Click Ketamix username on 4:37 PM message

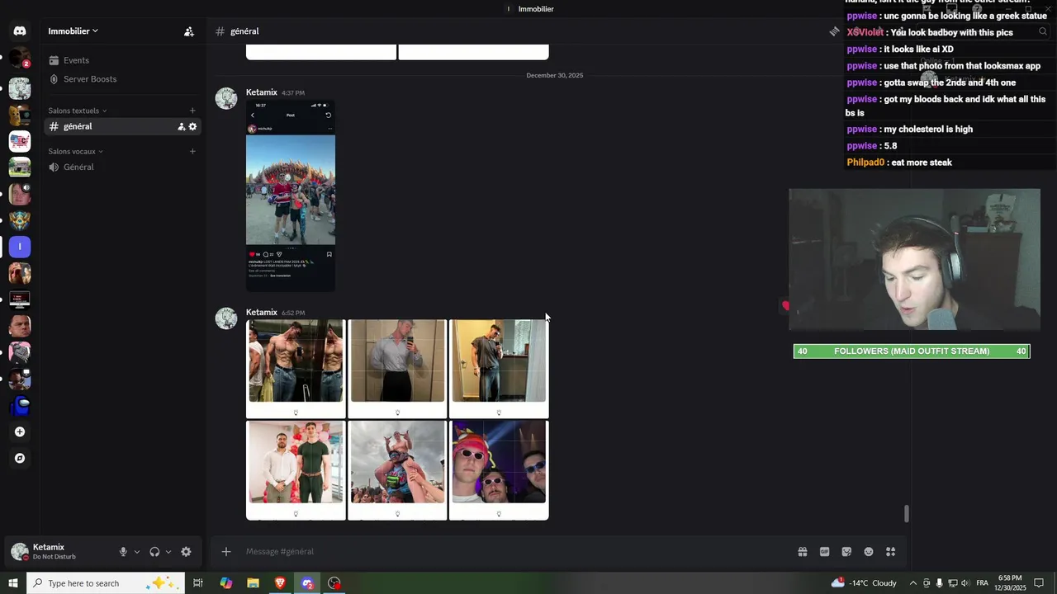pyautogui.click(x=261, y=92)
